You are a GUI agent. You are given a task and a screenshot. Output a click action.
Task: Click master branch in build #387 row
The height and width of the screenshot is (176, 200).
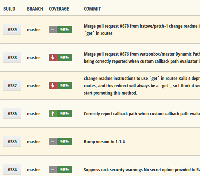[34, 86]
